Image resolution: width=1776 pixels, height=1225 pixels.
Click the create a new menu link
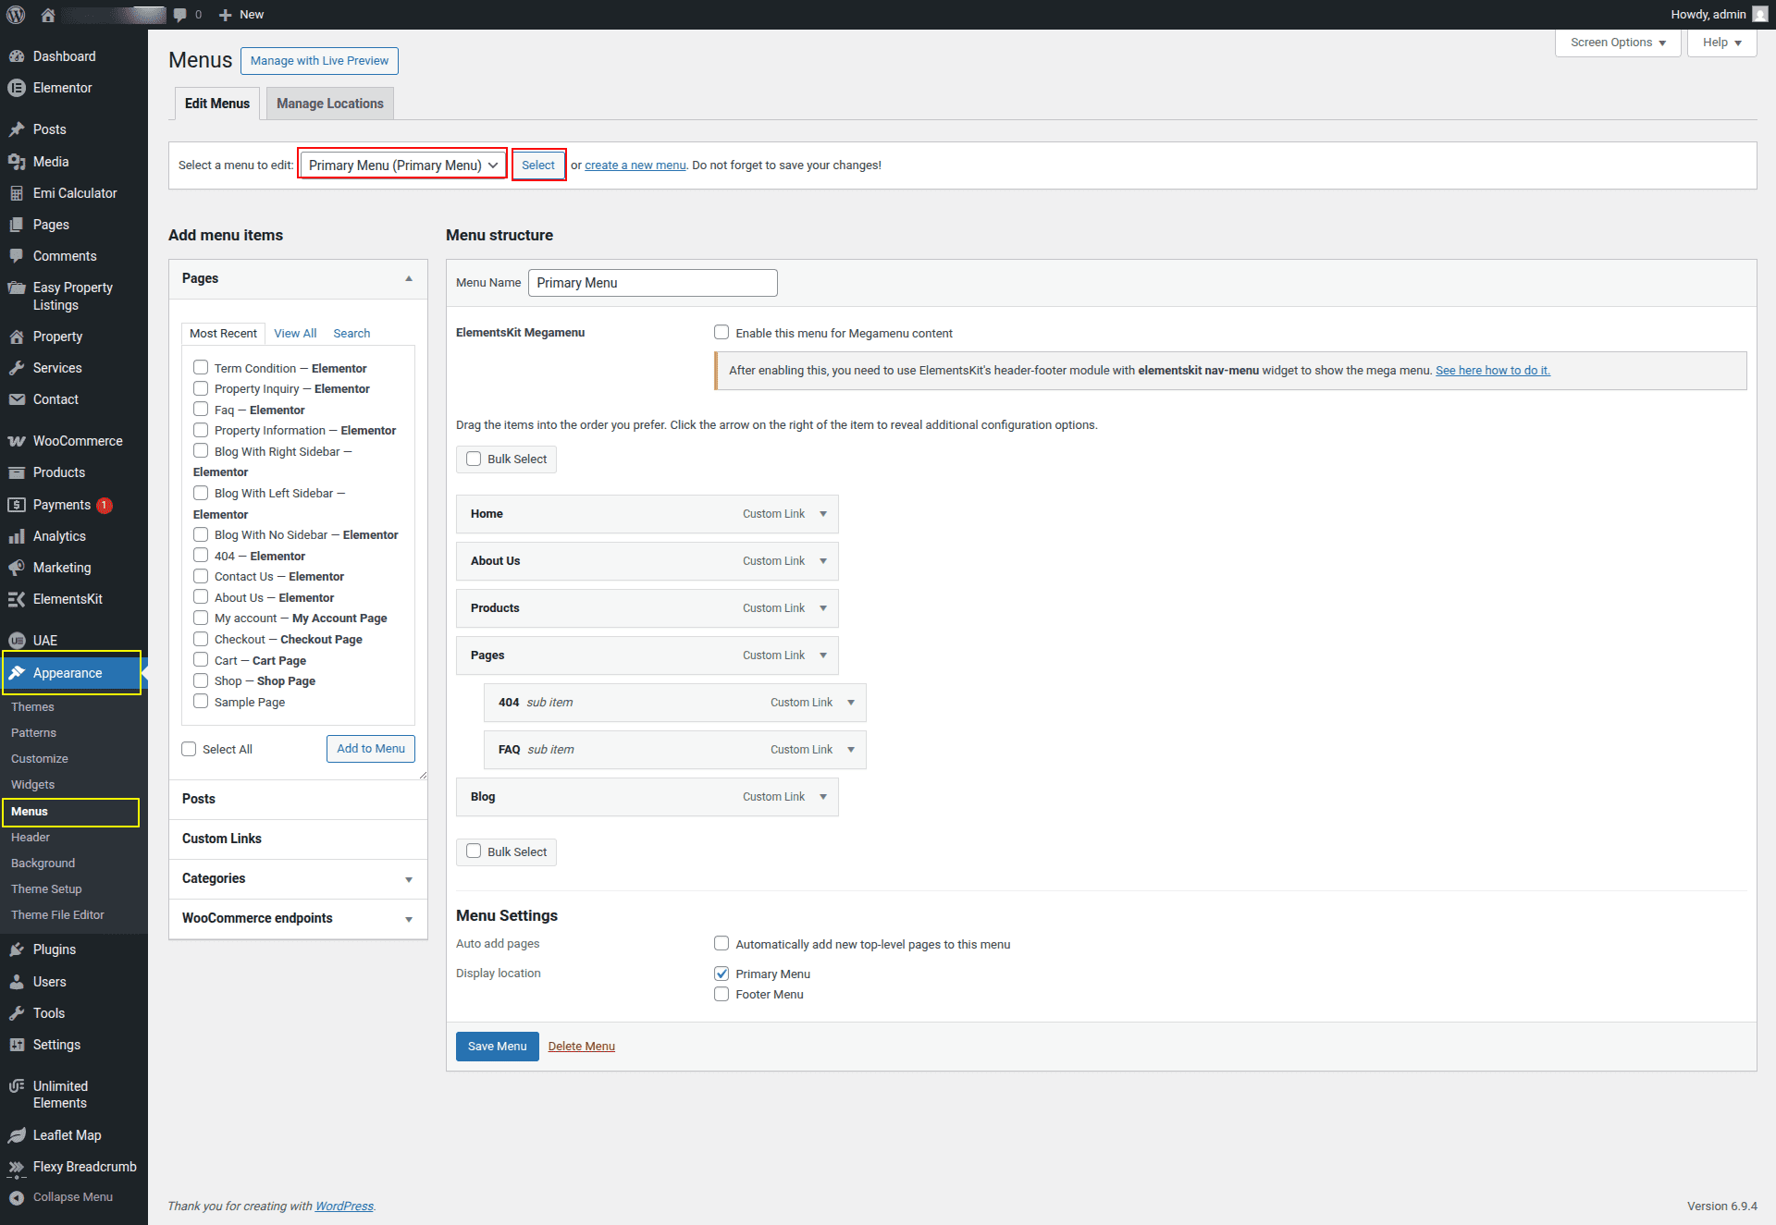635,165
